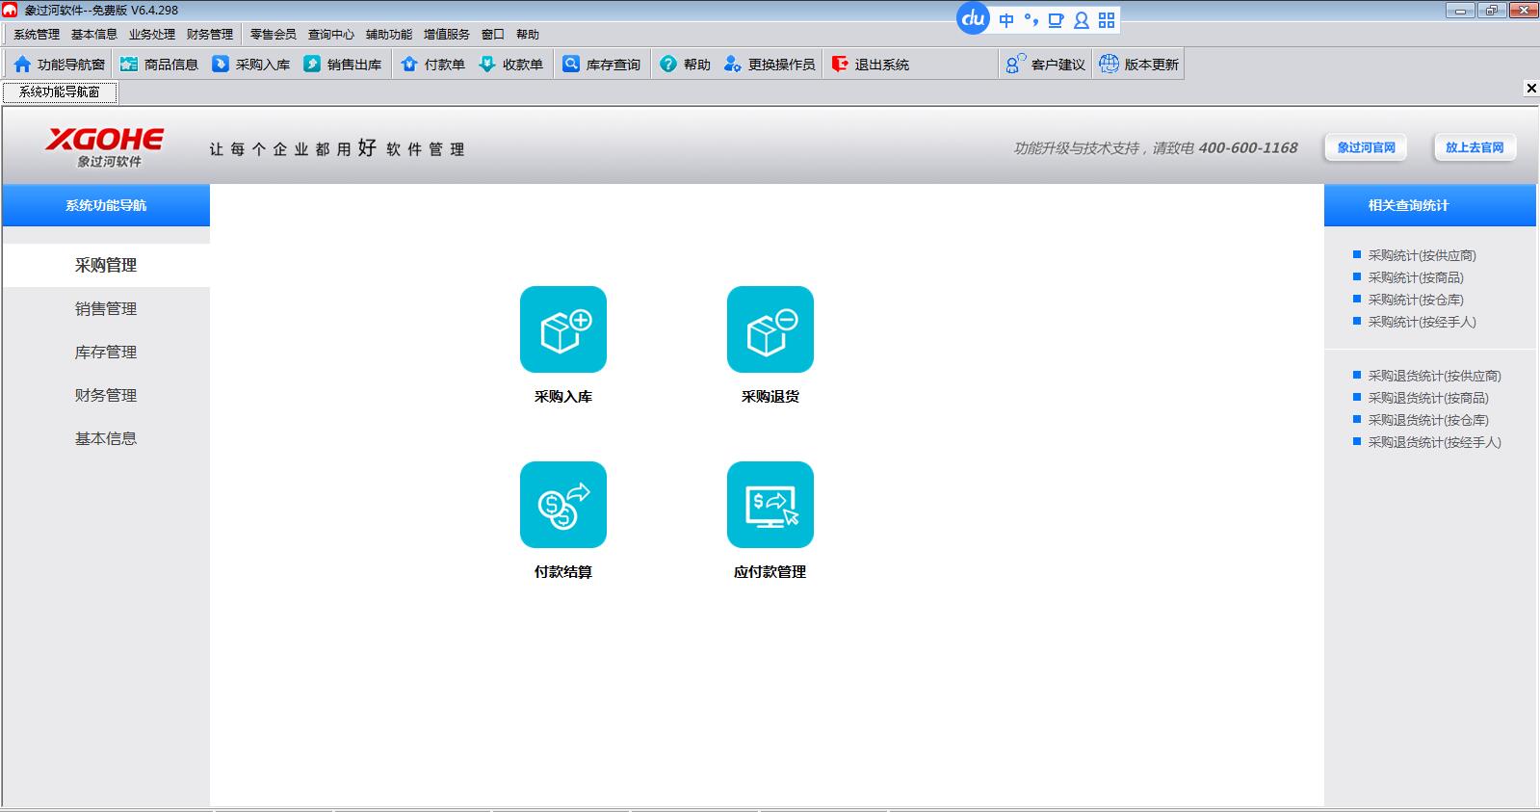Click 退出系统 exit icon
This screenshot has height=812, width=1540.
click(840, 65)
